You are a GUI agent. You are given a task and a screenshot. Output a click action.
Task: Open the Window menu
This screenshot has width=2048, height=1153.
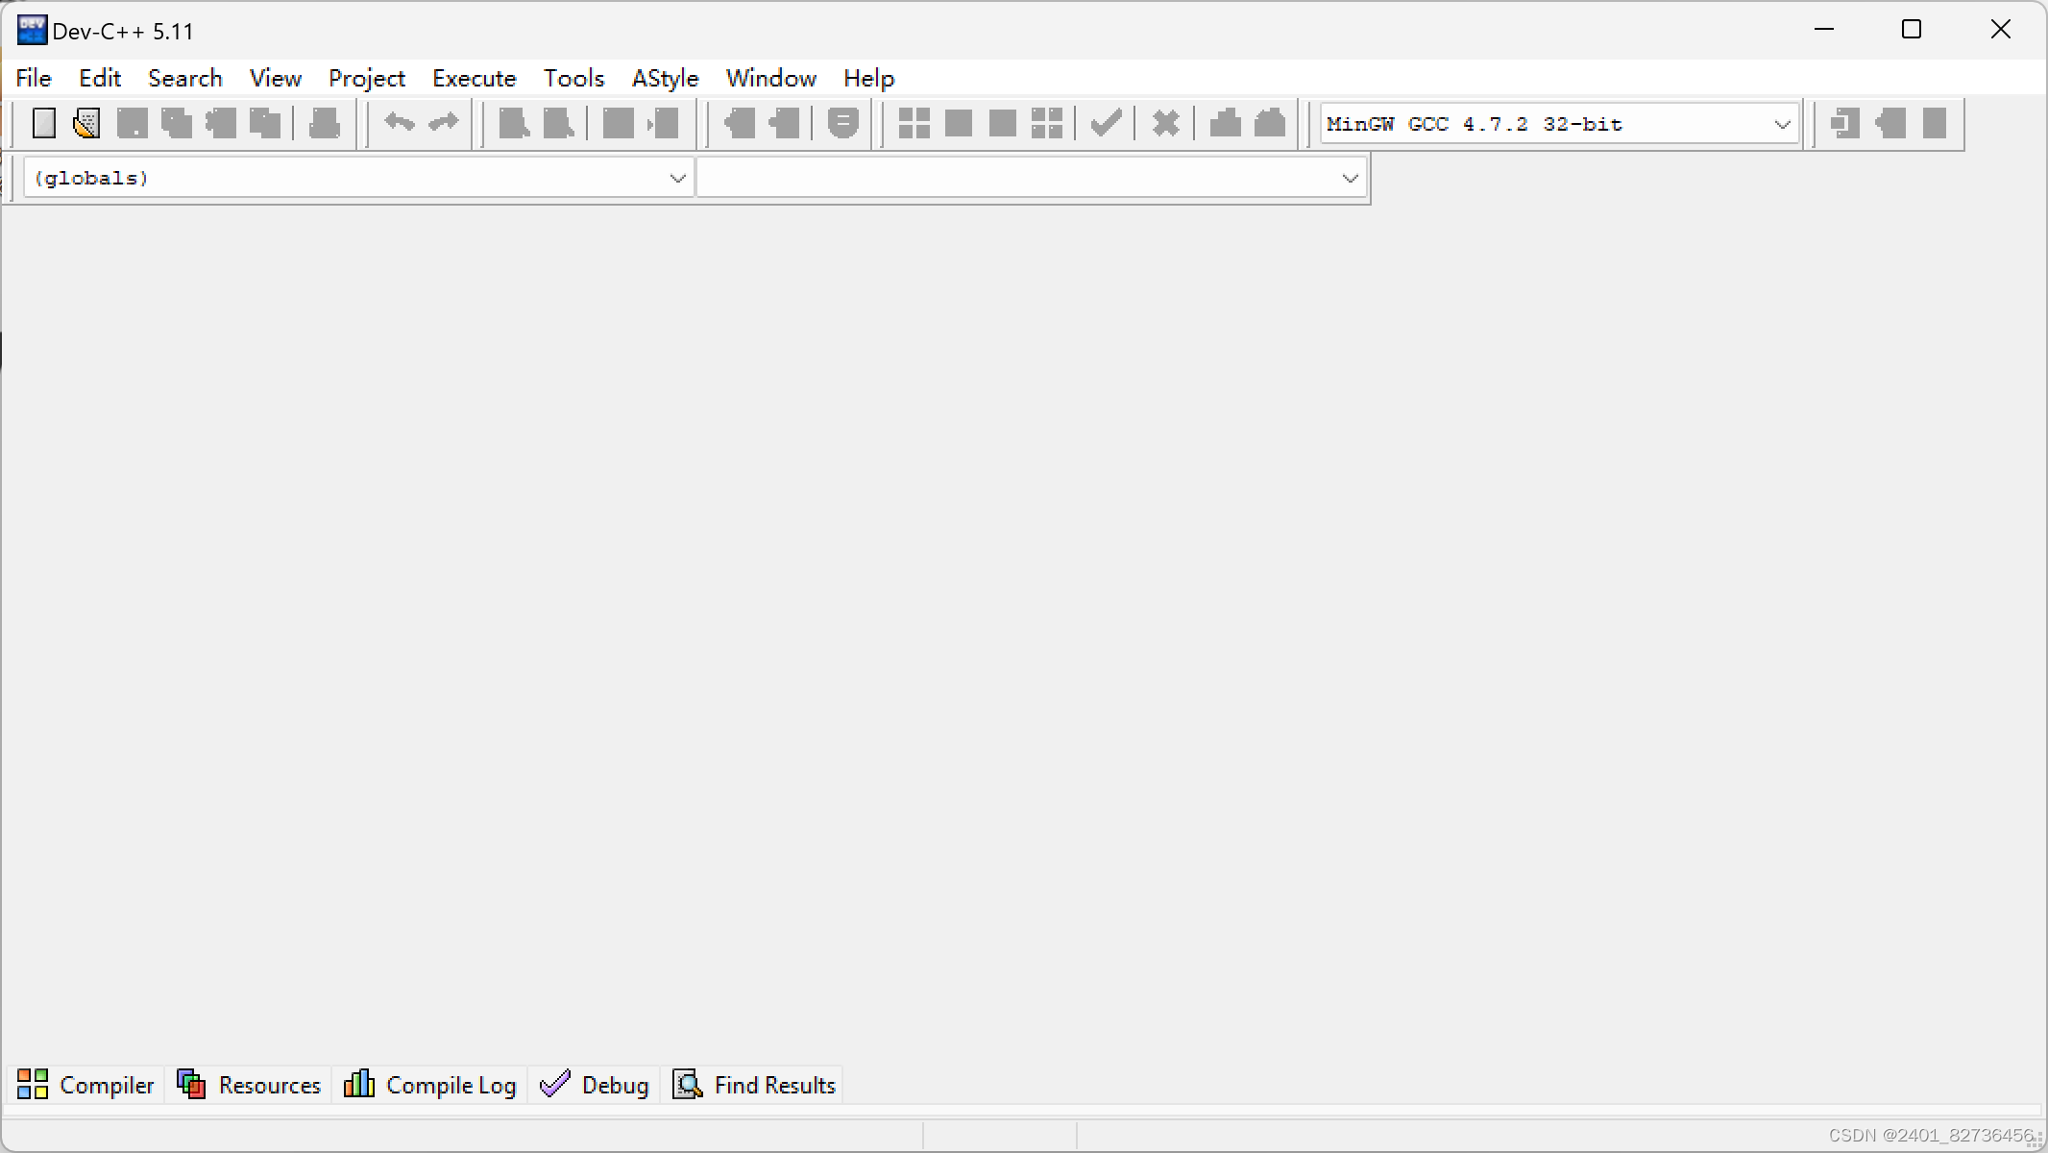point(771,78)
